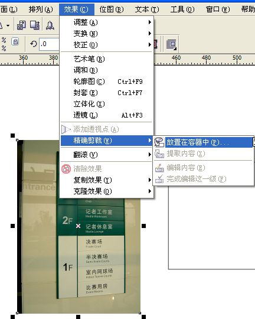Open dropdown arrow left of import icon
Screen dimensions: 255x319
[x=8, y=25]
